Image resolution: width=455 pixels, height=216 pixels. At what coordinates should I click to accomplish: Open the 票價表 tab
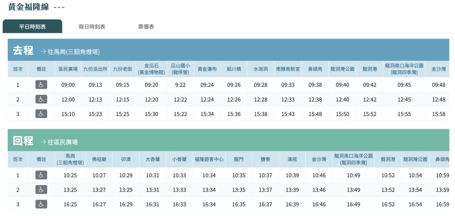click(146, 27)
